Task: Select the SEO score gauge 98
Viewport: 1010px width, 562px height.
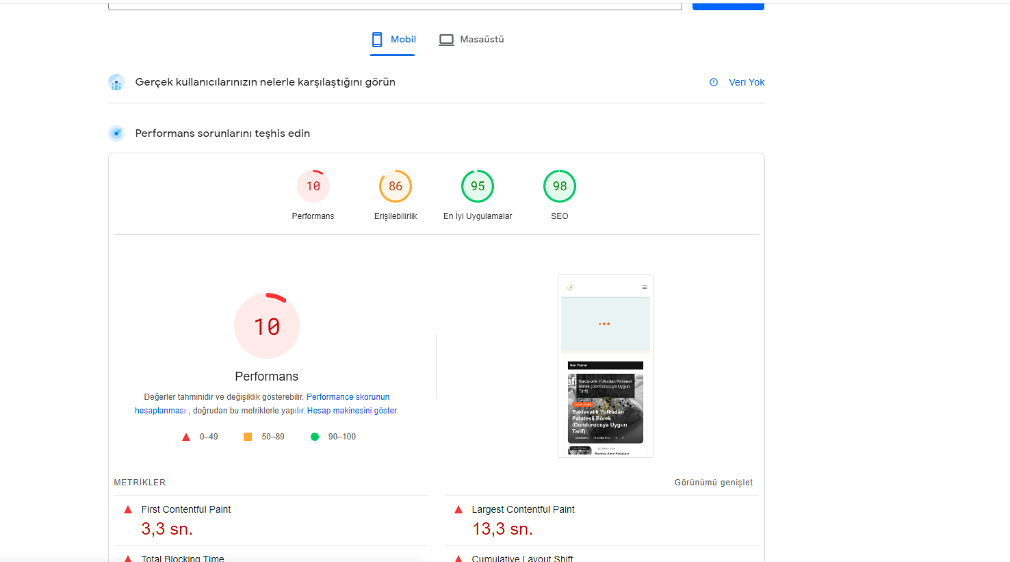Action: click(560, 186)
